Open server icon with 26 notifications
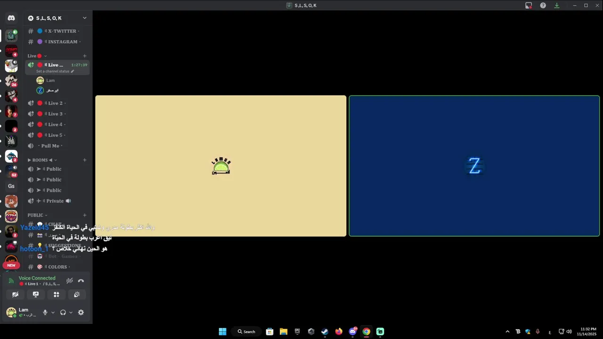 11,81
